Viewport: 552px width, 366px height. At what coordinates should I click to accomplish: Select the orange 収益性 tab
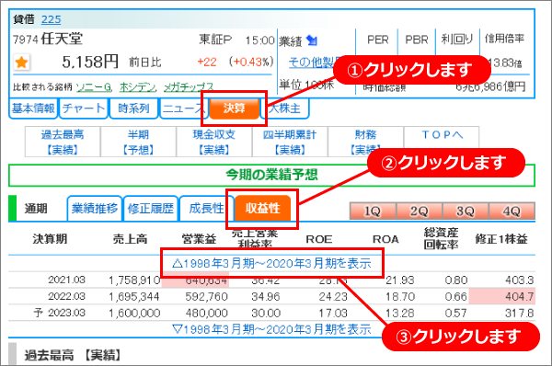262,209
